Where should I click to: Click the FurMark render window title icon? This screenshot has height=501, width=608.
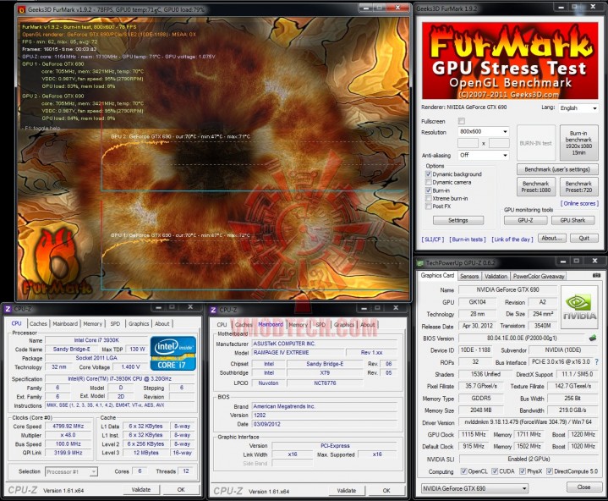tap(22, 9)
